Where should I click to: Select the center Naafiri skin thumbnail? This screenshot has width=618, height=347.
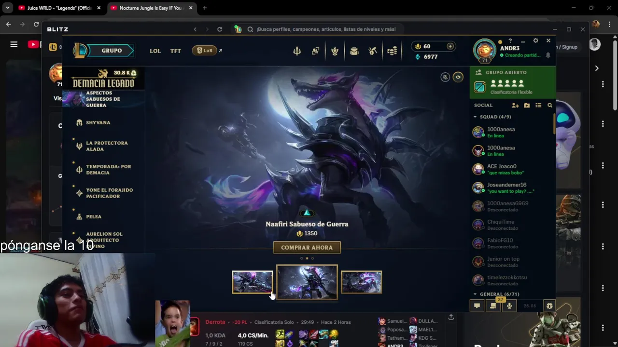[x=307, y=282]
